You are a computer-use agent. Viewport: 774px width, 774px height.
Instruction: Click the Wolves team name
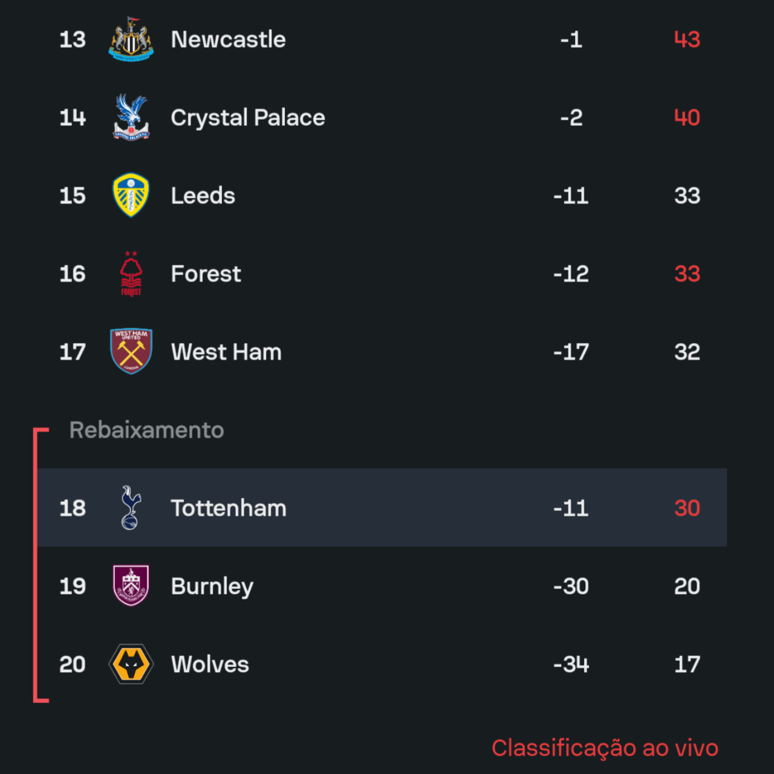pos(210,665)
